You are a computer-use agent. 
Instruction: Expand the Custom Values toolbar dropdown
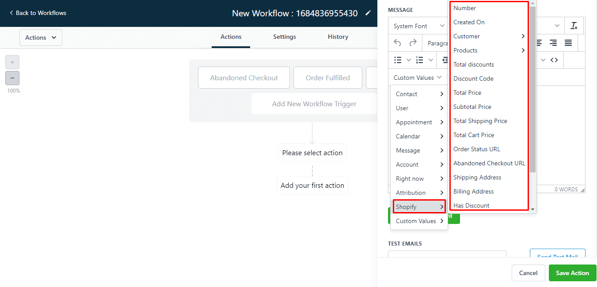(x=418, y=78)
